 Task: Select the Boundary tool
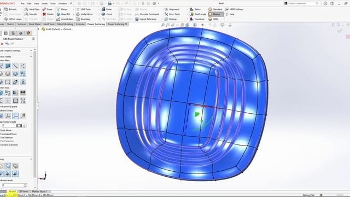pos(83,19)
